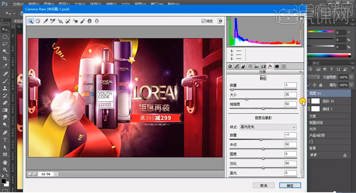Open the Effects fx panel tab

270,66
